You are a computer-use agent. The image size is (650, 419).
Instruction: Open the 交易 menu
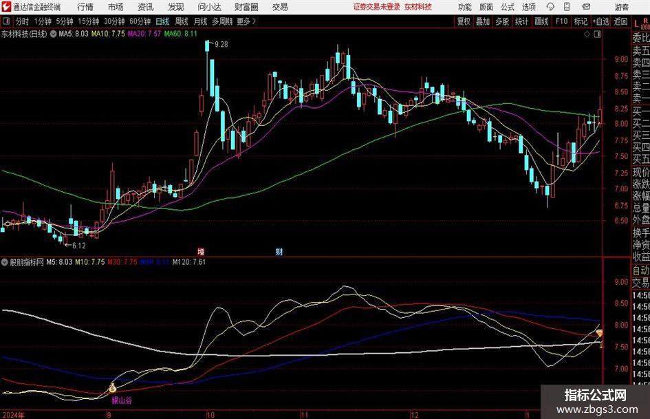[x=280, y=7]
